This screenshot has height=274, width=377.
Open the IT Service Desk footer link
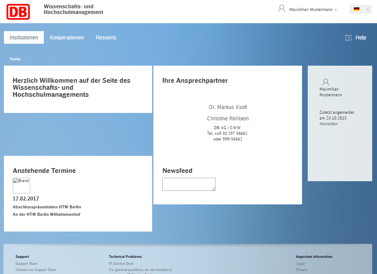(x=121, y=263)
